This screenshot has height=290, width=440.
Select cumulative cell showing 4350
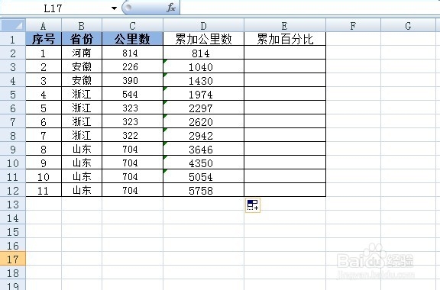[204, 163]
